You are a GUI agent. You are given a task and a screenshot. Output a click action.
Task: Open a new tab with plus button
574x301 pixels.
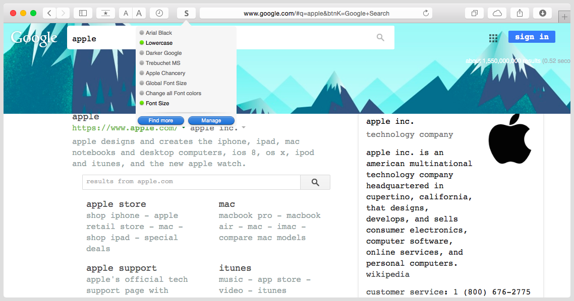(x=564, y=17)
